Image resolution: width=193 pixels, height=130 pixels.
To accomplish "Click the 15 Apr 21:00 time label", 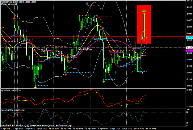I will [x=90, y=128].
